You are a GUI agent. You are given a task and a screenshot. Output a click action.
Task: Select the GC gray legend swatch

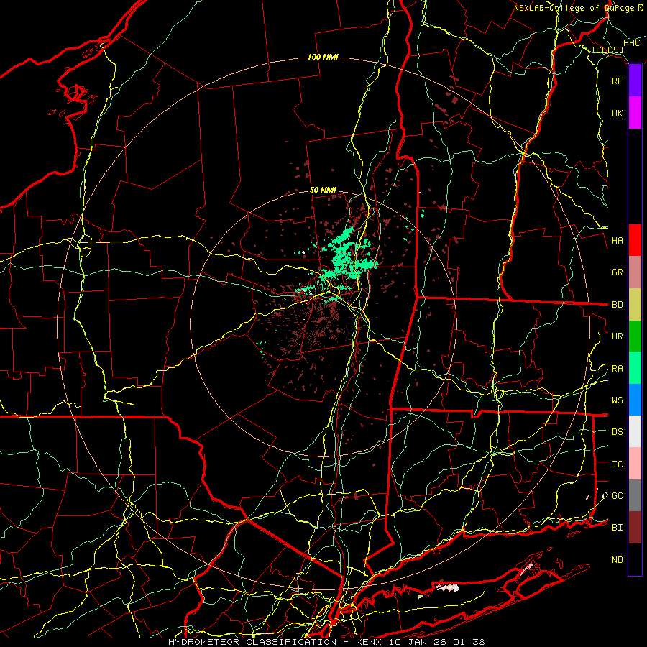point(635,495)
